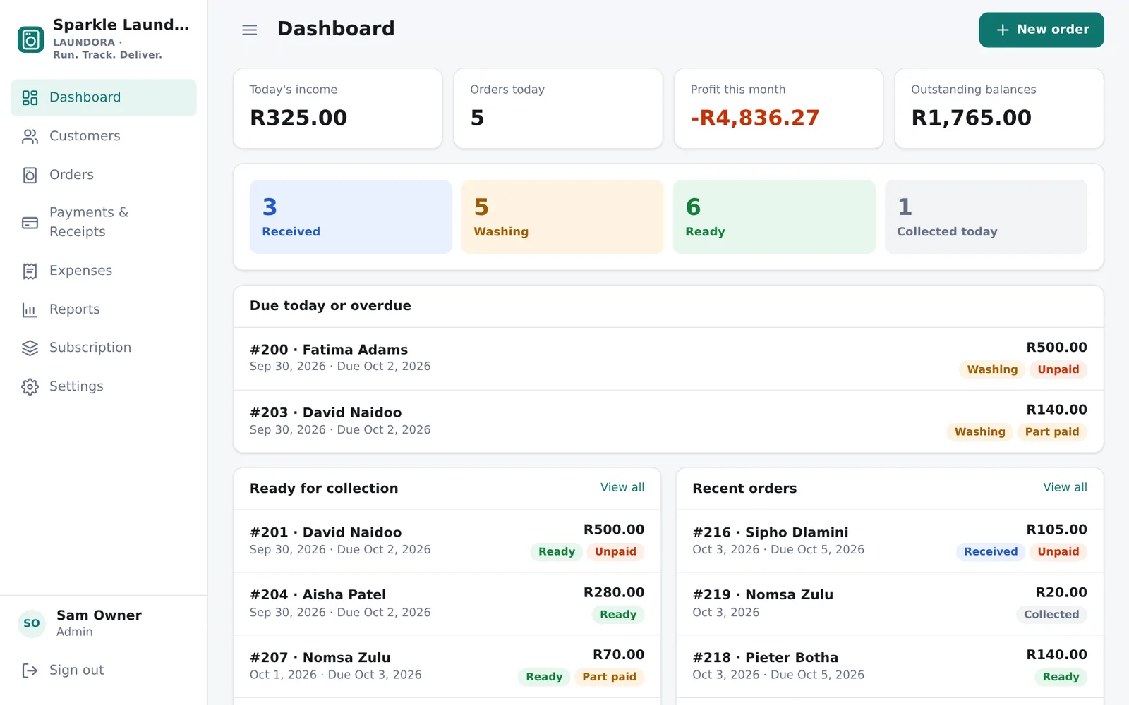Open the Received status card
This screenshot has width=1129, height=705.
pos(351,216)
